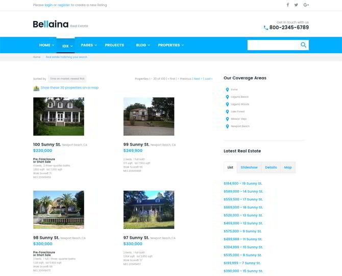Viewport: 342px width, 276px height.
Task: Open the $184,900 – 19 Sunny St. listing
Action: point(243,183)
